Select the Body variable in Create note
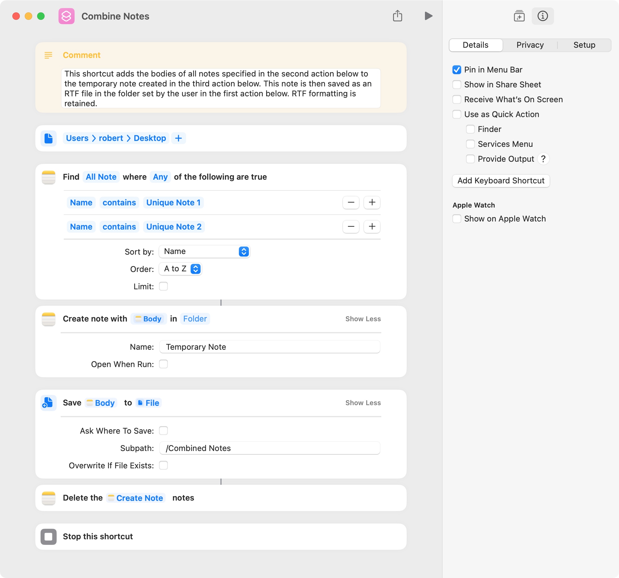This screenshot has height=578, width=619. click(x=149, y=319)
